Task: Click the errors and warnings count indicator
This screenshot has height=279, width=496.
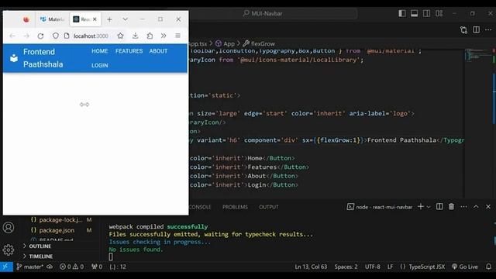Action: 72,267
